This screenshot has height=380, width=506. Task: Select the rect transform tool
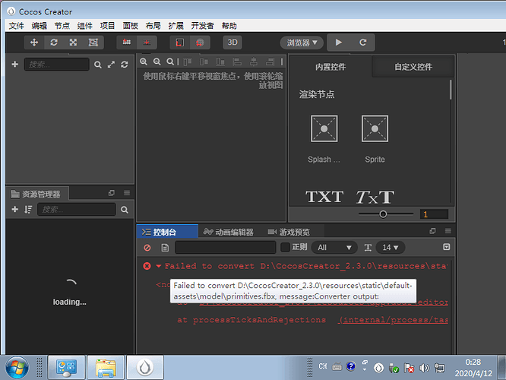[x=93, y=43]
